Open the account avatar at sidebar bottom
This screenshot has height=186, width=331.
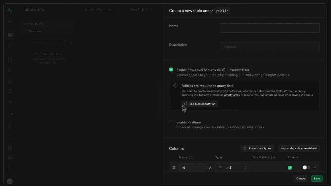point(10,181)
